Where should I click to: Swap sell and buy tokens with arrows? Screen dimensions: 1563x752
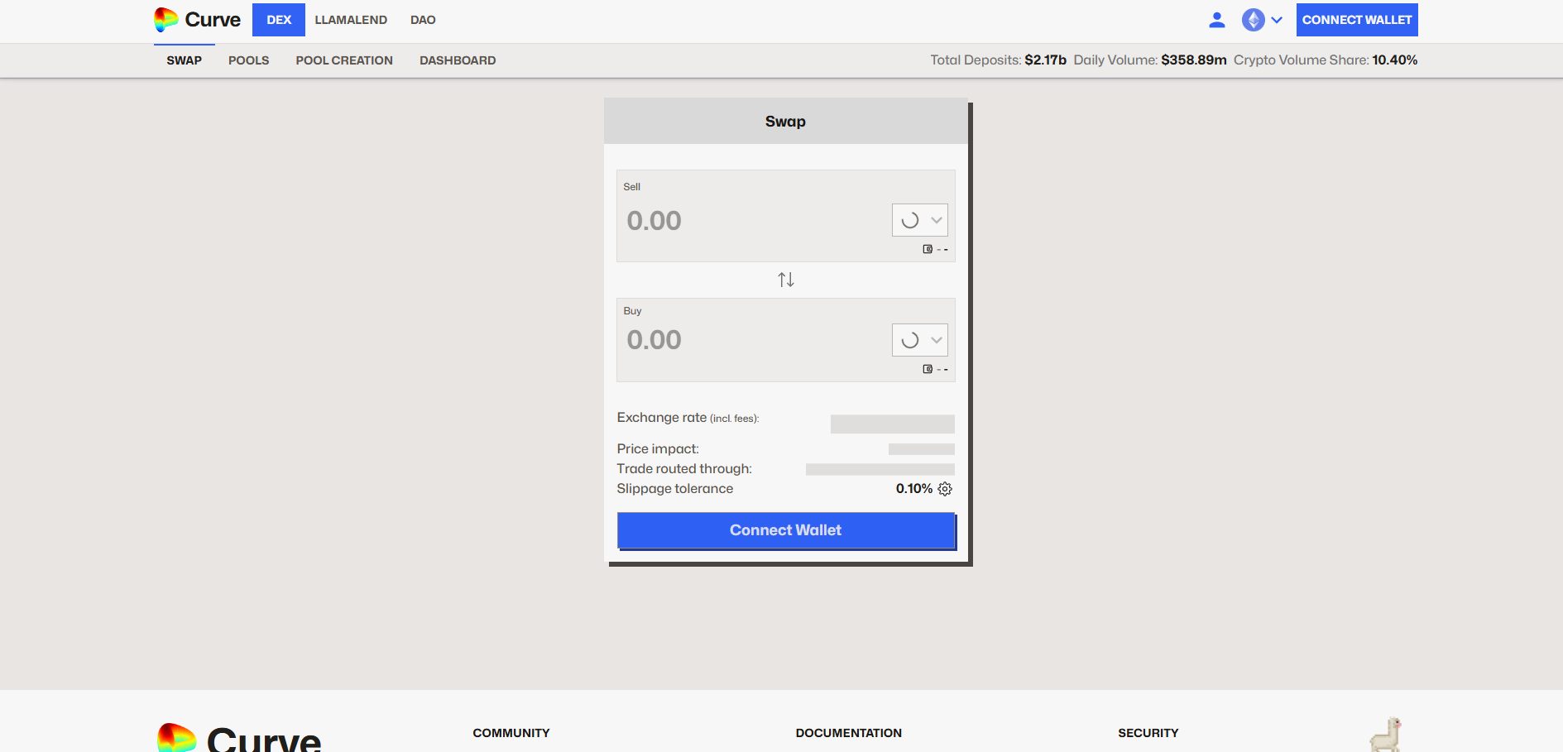pyautogui.click(x=785, y=280)
